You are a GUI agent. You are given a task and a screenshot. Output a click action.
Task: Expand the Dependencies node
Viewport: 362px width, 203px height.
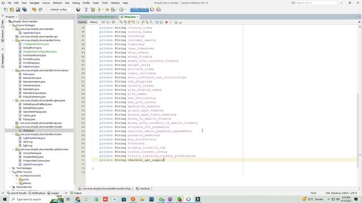point(10,187)
